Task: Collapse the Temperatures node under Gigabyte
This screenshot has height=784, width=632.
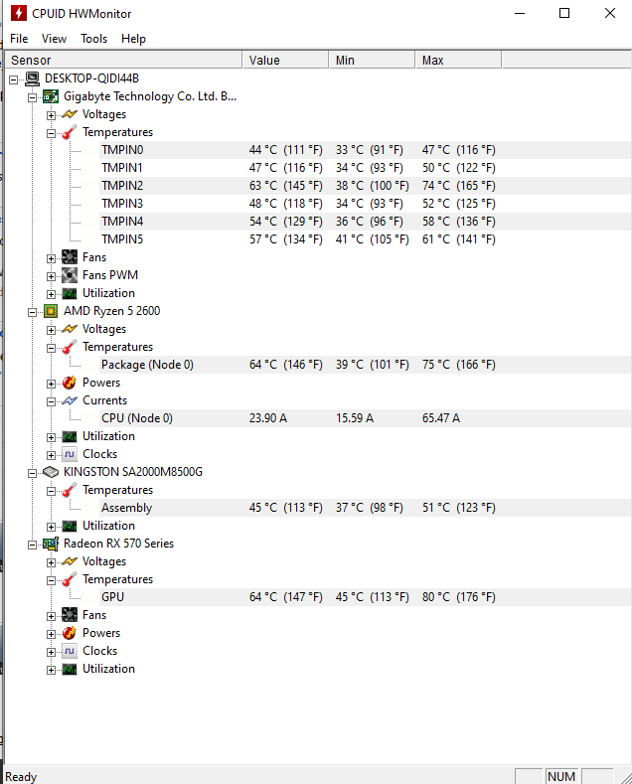Action: (52, 132)
